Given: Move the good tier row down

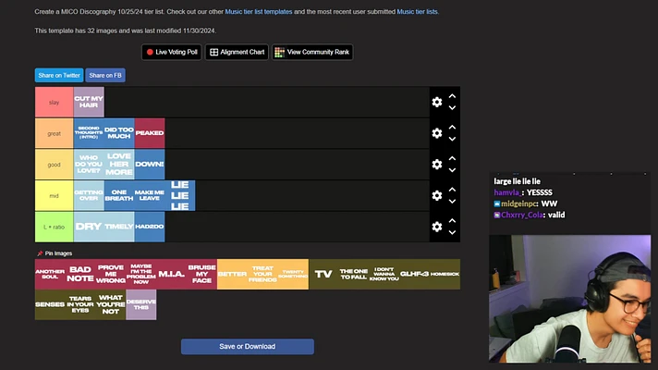Looking at the screenshot, I should [452, 170].
